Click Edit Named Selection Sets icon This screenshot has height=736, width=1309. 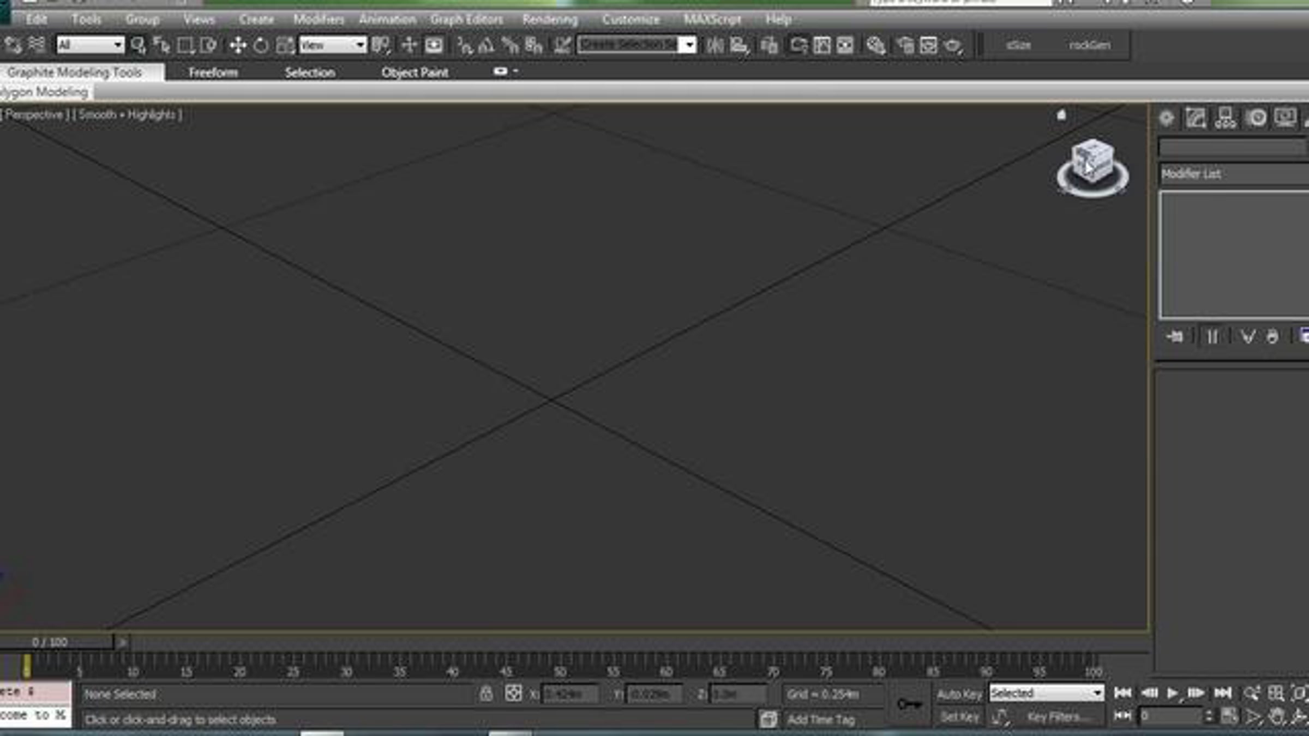[562, 45]
